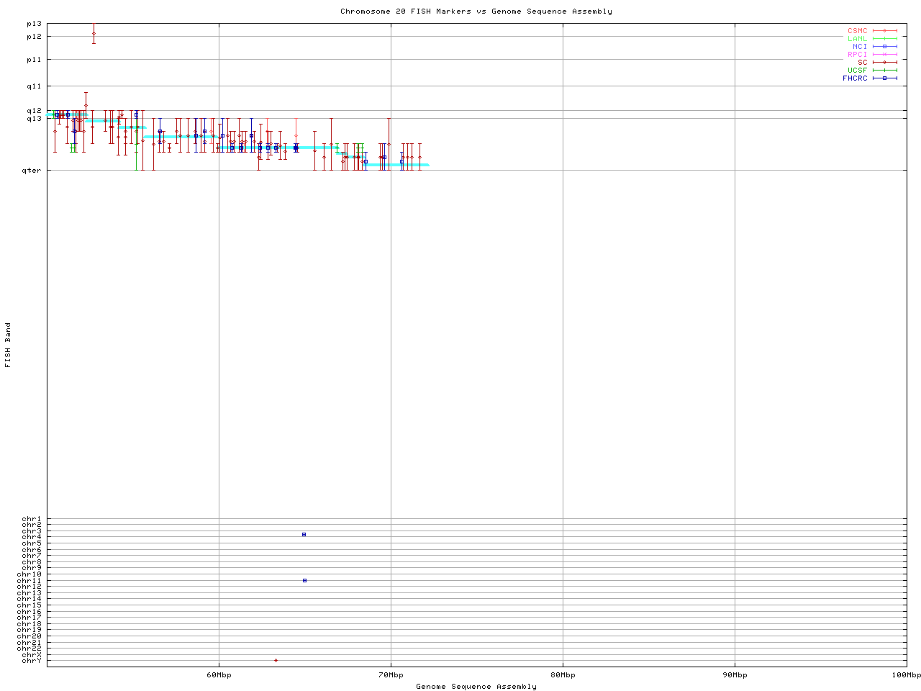Click the LANL legend label text

point(857,39)
